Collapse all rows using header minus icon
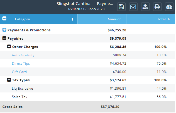Image resolution: width=176 pixels, height=113 pixels. coord(4,19)
